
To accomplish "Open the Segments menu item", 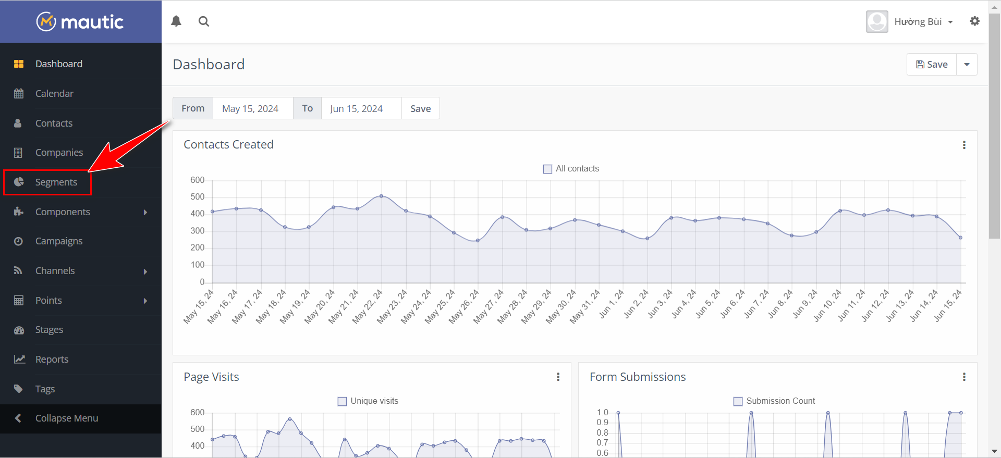I will (56, 182).
